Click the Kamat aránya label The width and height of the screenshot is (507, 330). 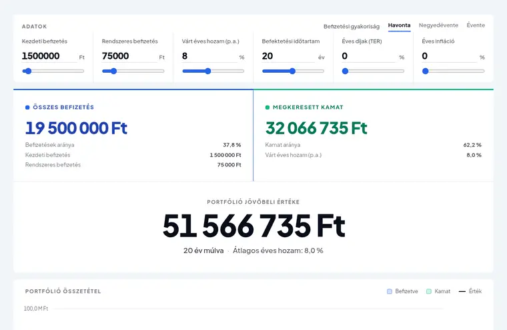(x=283, y=145)
